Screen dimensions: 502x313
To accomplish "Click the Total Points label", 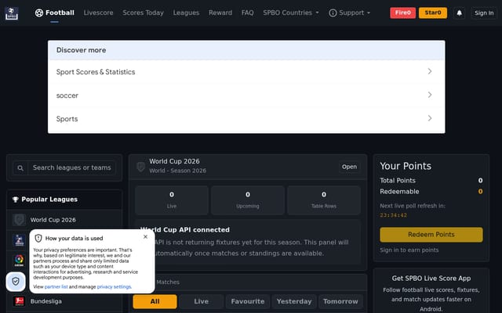I will point(398,181).
